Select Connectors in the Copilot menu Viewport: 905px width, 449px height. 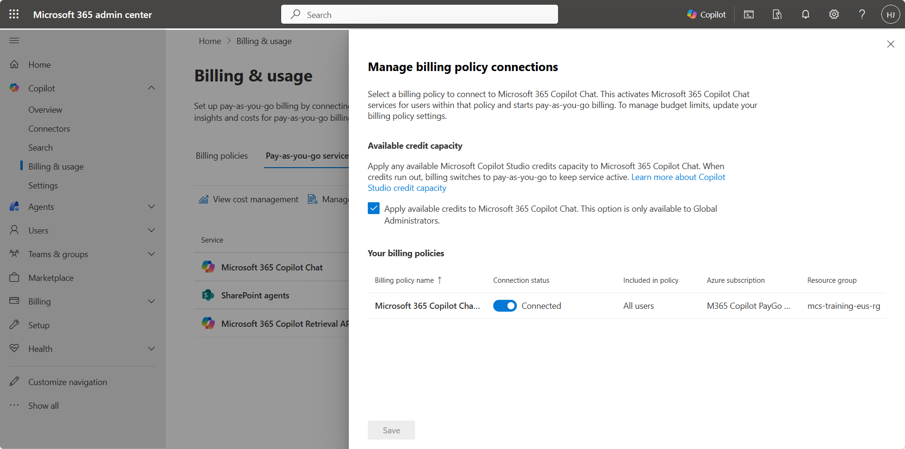(49, 129)
